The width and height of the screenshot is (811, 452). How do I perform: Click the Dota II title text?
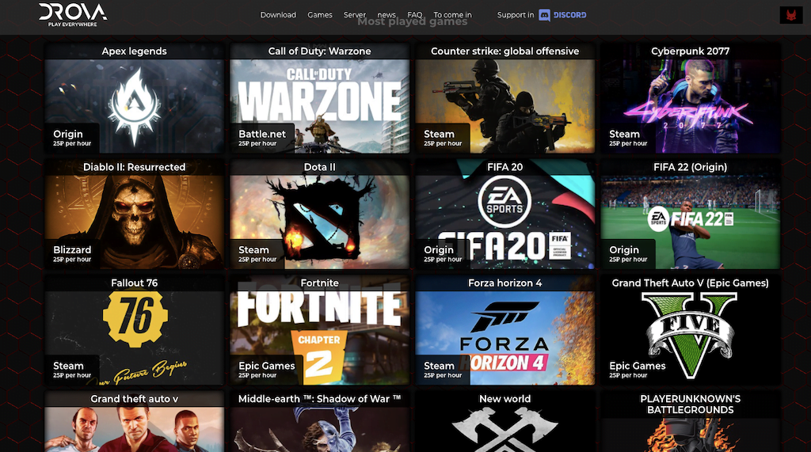[320, 167]
